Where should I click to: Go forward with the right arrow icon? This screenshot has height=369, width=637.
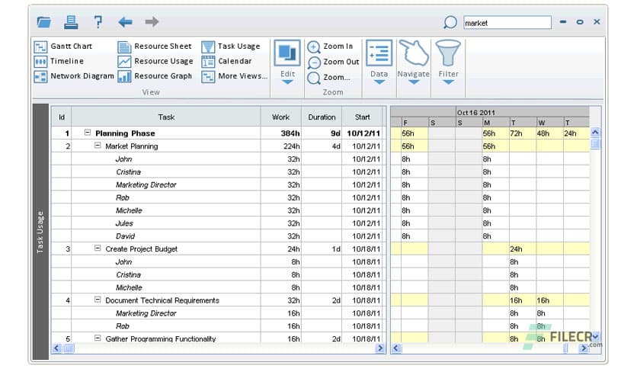pos(152,21)
